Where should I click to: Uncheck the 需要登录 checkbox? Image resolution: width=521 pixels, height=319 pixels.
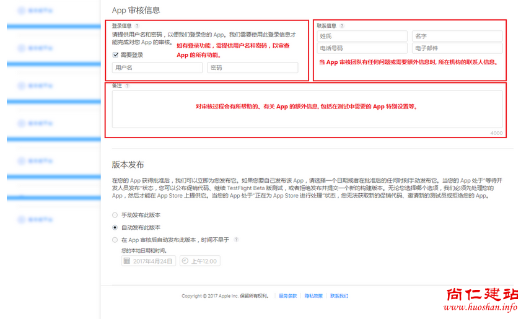(x=115, y=55)
